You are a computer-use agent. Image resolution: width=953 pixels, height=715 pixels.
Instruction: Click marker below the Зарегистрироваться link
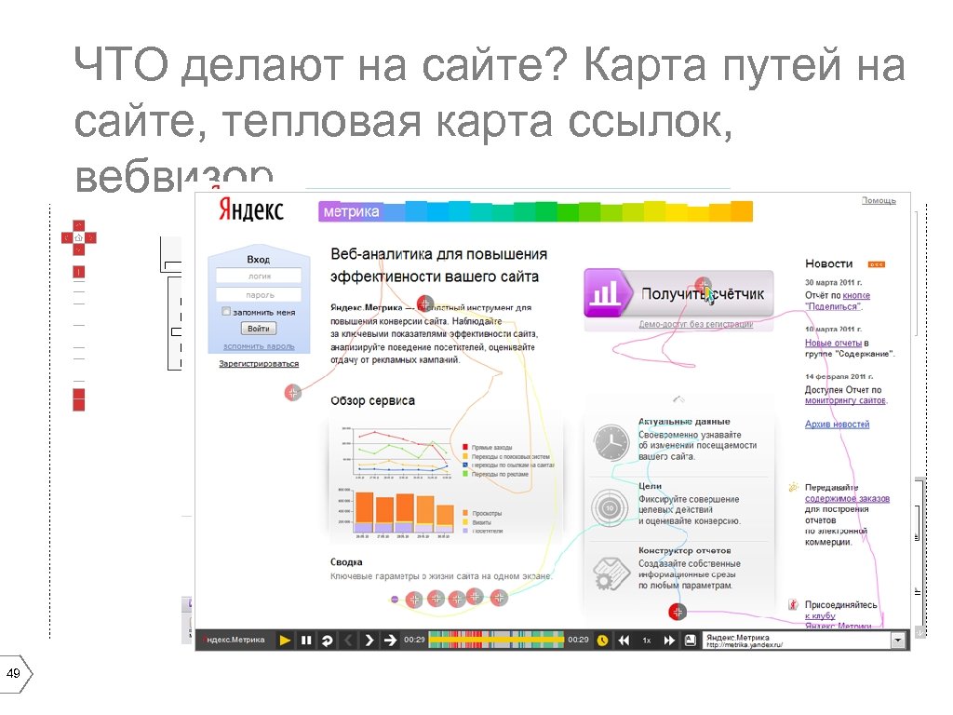point(293,393)
